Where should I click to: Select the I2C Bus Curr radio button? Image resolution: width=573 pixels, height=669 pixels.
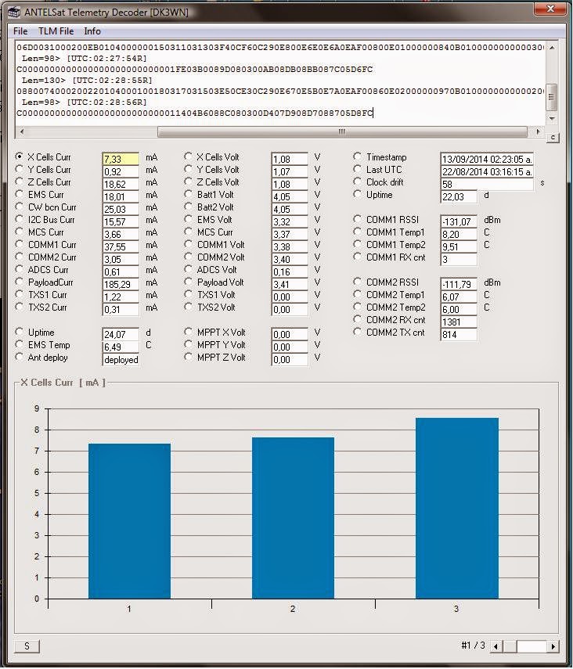20,219
